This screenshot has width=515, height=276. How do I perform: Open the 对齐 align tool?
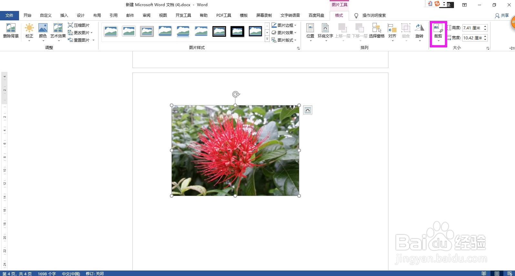click(x=392, y=32)
